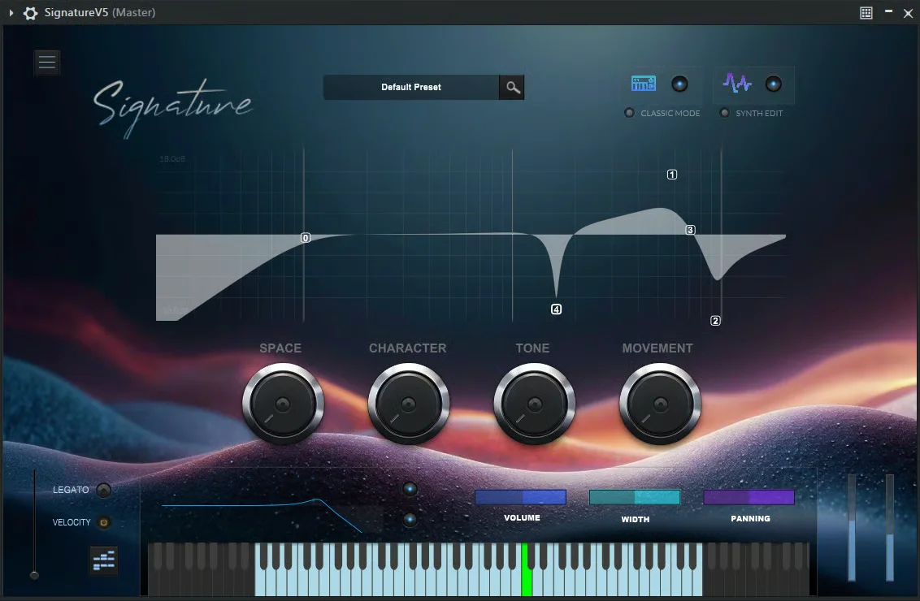
Task: Click the purple Panning bar
Action: (x=749, y=496)
